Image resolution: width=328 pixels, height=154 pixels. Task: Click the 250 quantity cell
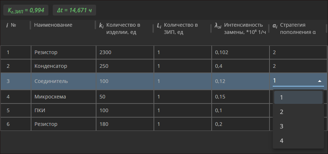[125, 66]
